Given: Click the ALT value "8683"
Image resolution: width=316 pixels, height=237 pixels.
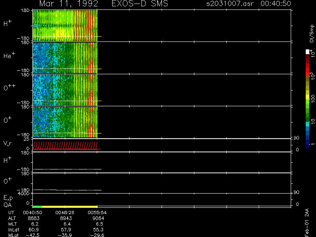Looking at the screenshot, I should tap(34, 218).
